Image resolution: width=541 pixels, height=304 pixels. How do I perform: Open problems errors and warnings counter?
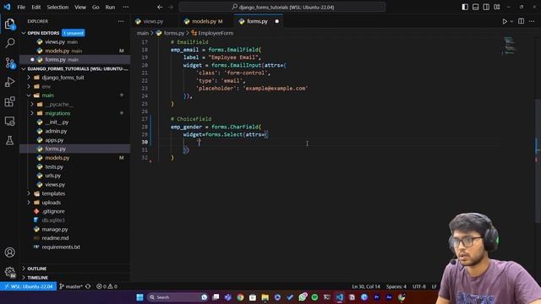tap(107, 286)
